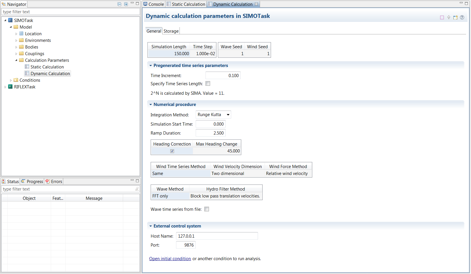Viewport: 471px width, 274px height.
Task: Click the pink square icon in editor header
Action: [x=442, y=17]
